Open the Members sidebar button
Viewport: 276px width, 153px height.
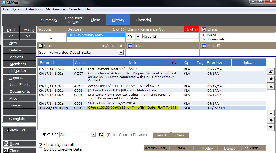(19, 64)
